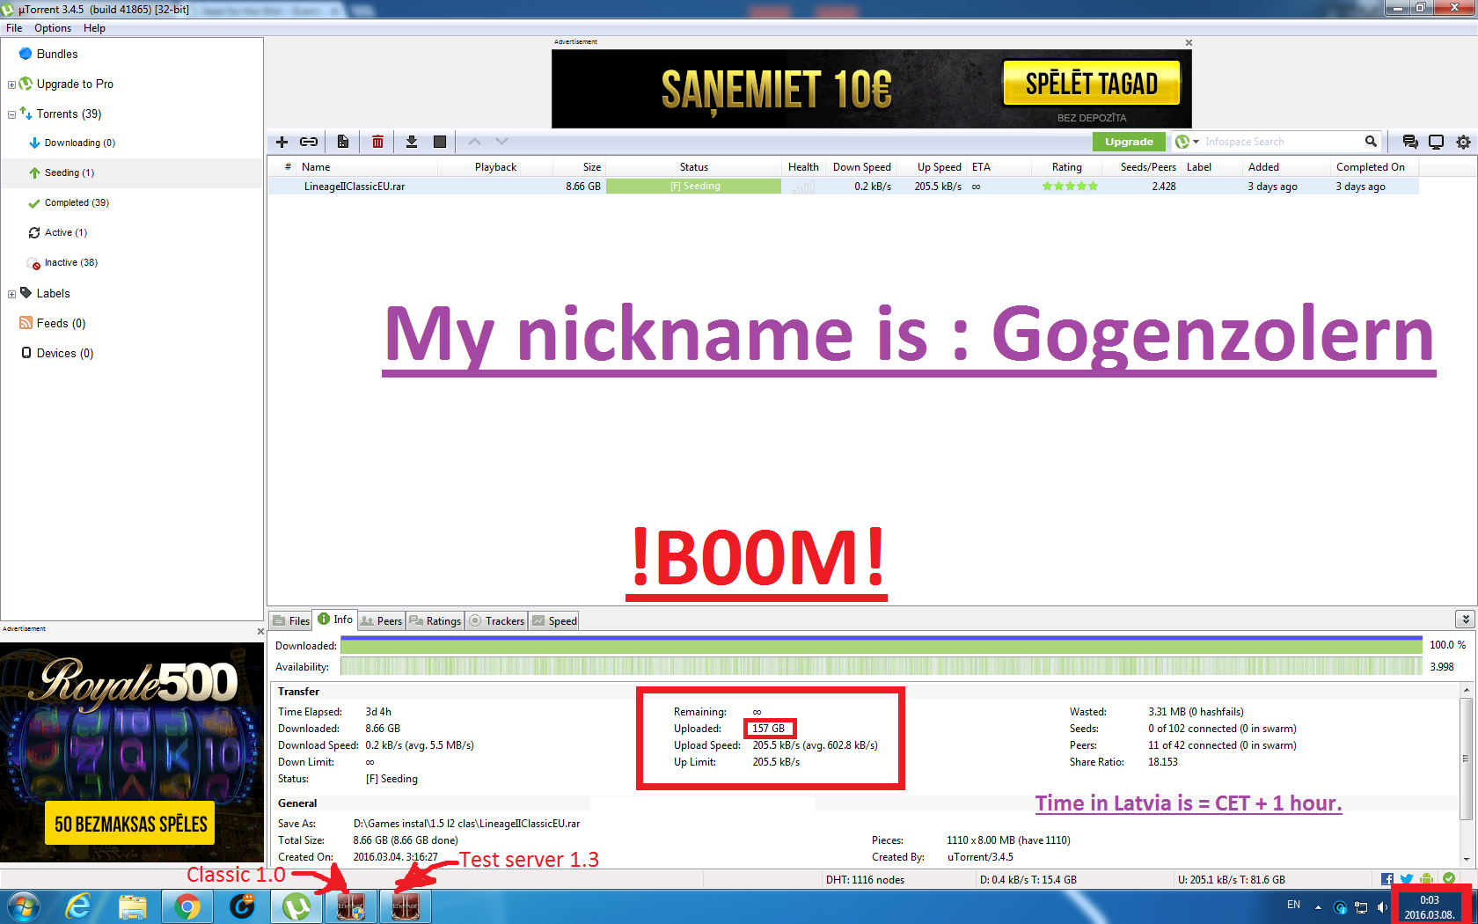Open Preferences gear icon
The width and height of the screenshot is (1478, 924).
[1463, 142]
